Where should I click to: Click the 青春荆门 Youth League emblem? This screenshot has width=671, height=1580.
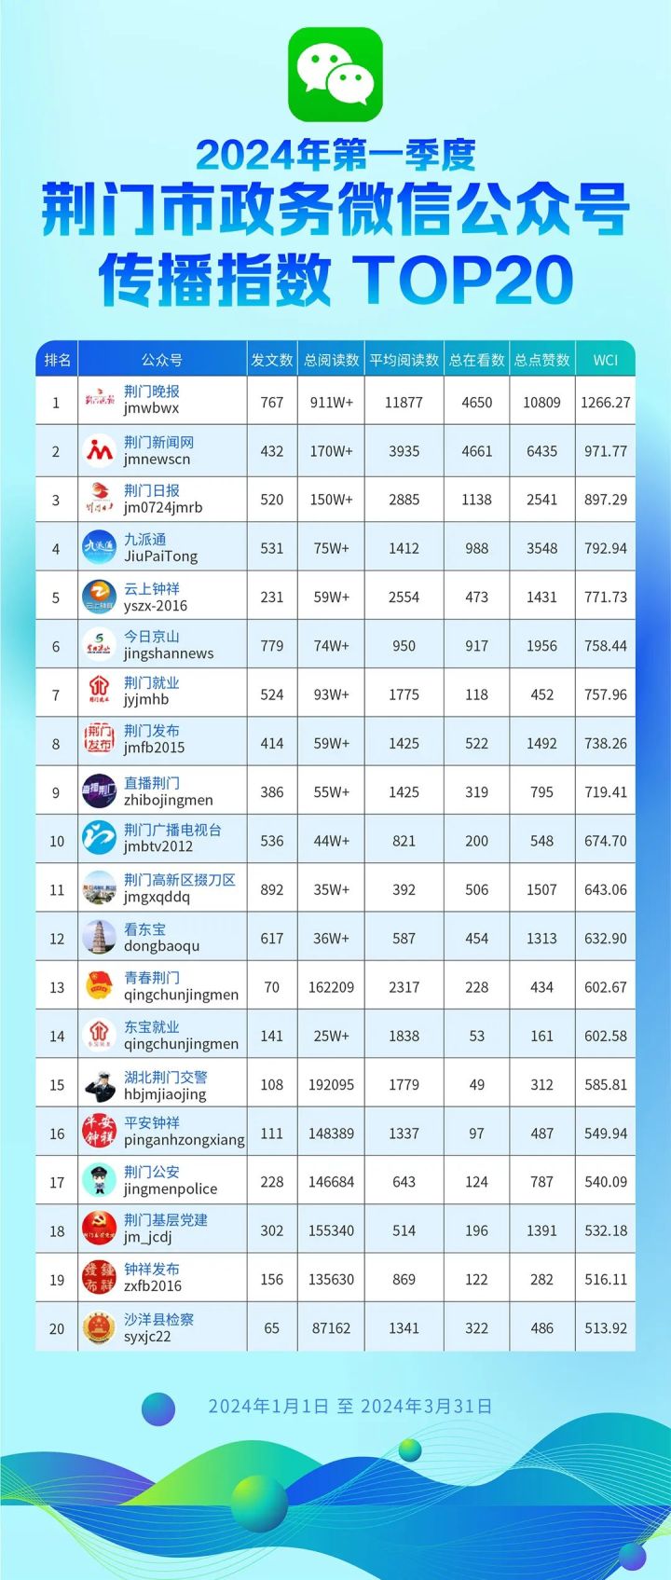pyautogui.click(x=100, y=986)
